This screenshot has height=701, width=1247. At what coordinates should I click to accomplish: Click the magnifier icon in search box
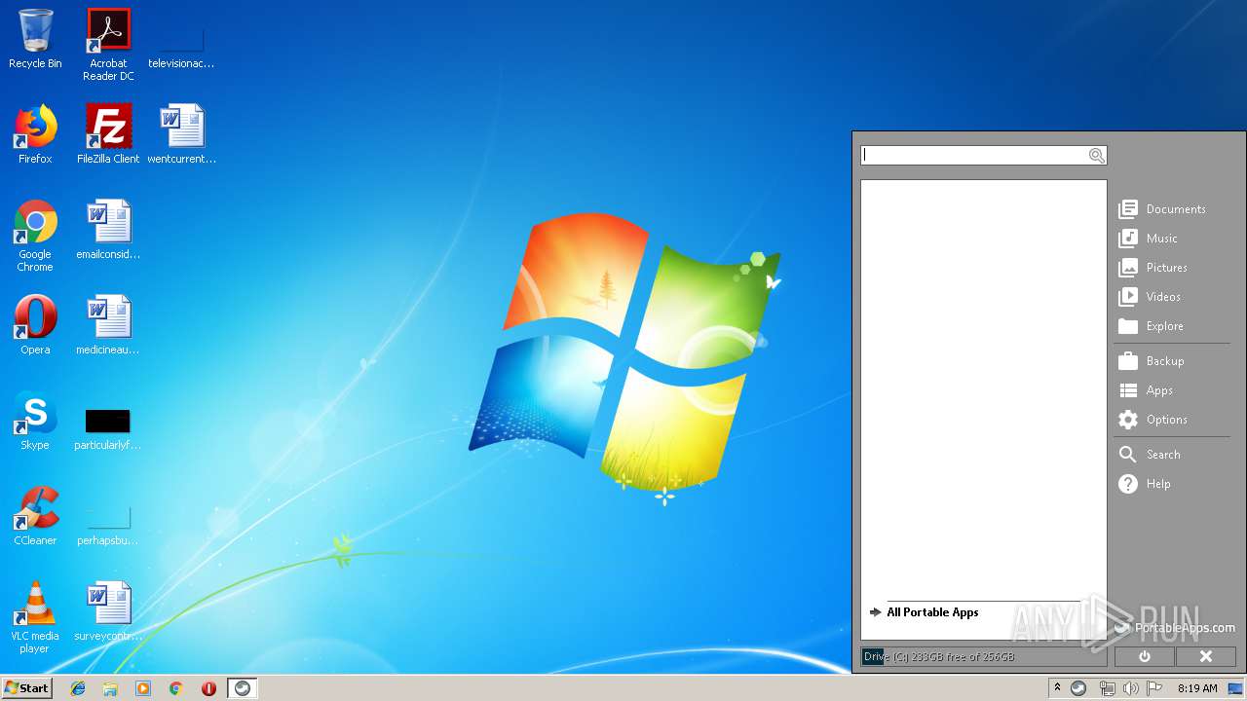(1096, 156)
